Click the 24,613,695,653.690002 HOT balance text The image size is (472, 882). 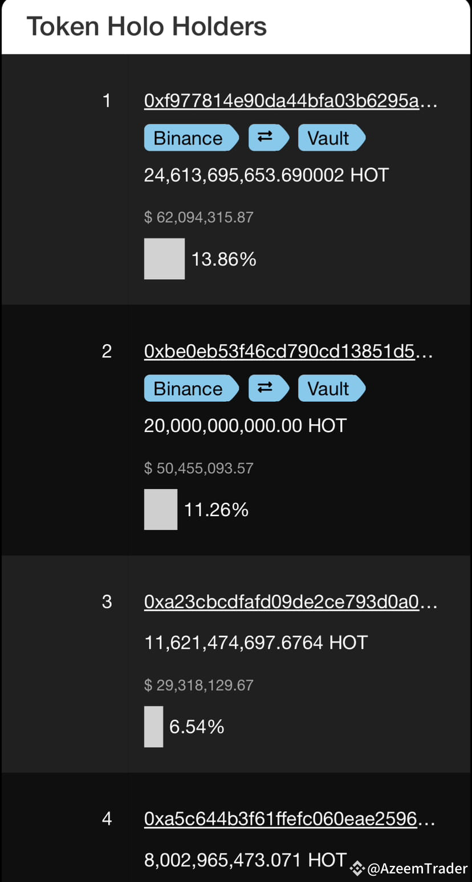pyautogui.click(x=265, y=175)
